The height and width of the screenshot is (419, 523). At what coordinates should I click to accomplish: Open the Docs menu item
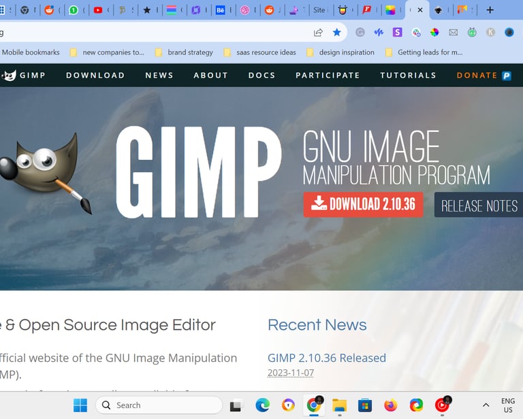click(x=261, y=76)
